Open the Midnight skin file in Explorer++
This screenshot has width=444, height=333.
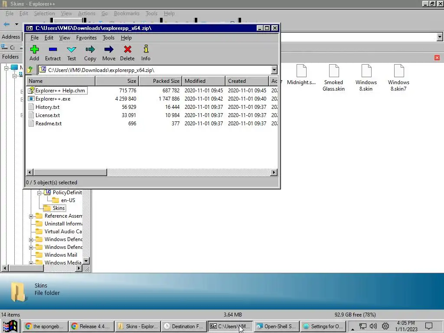301,75
